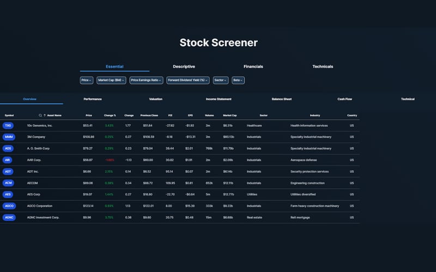The width and height of the screenshot is (436, 272).
Task: Expand the Sector filter dropdown
Action: [221, 80]
